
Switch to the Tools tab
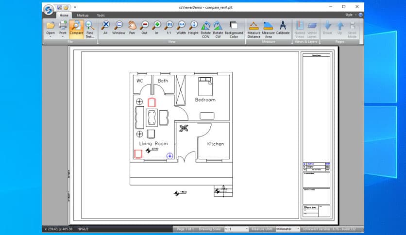point(101,15)
